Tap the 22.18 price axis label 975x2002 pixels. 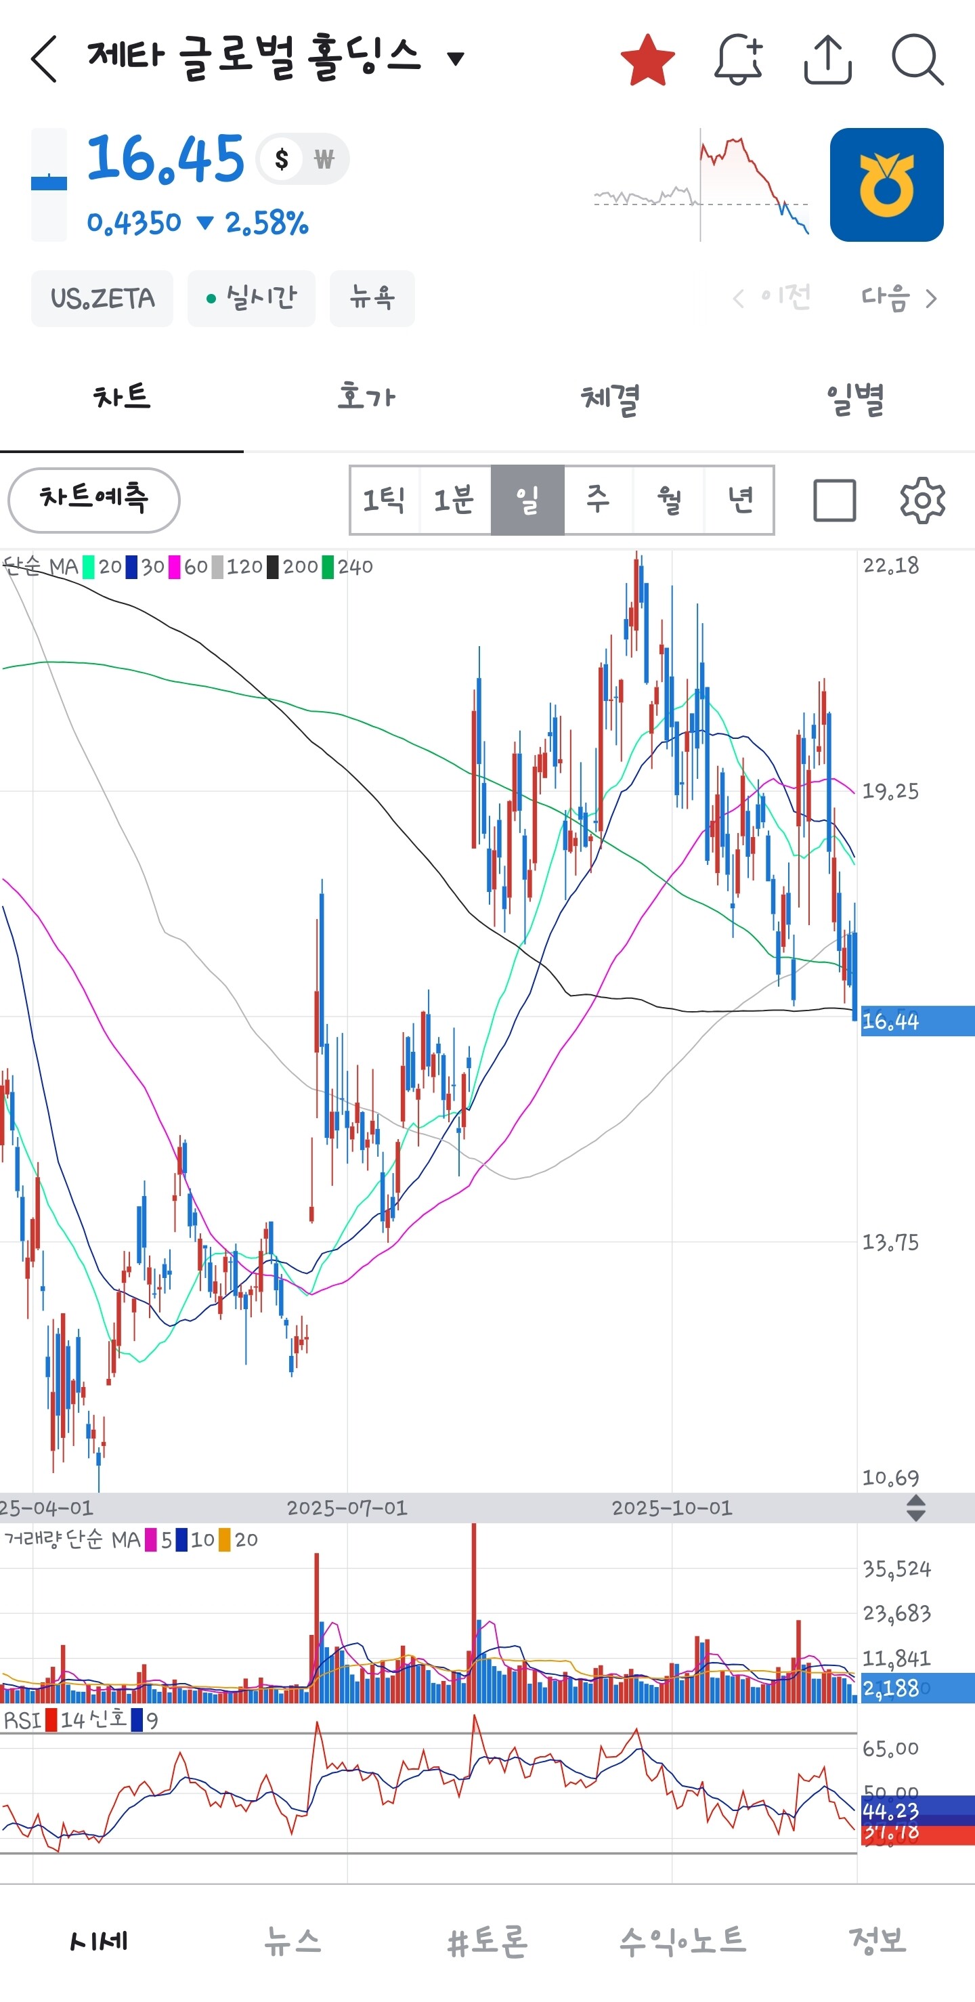891,567
